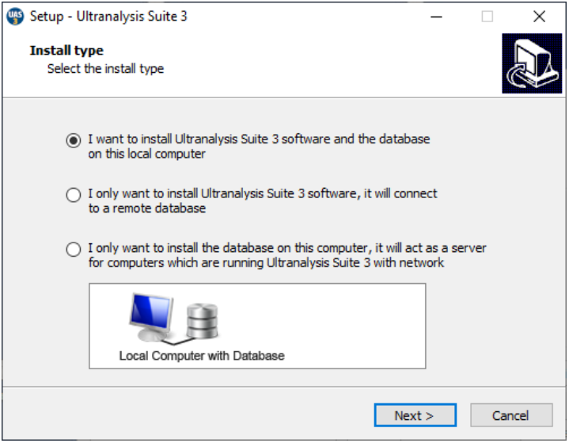569x443 pixels.
Task: Select the software and database local install radio
Action: point(74,140)
